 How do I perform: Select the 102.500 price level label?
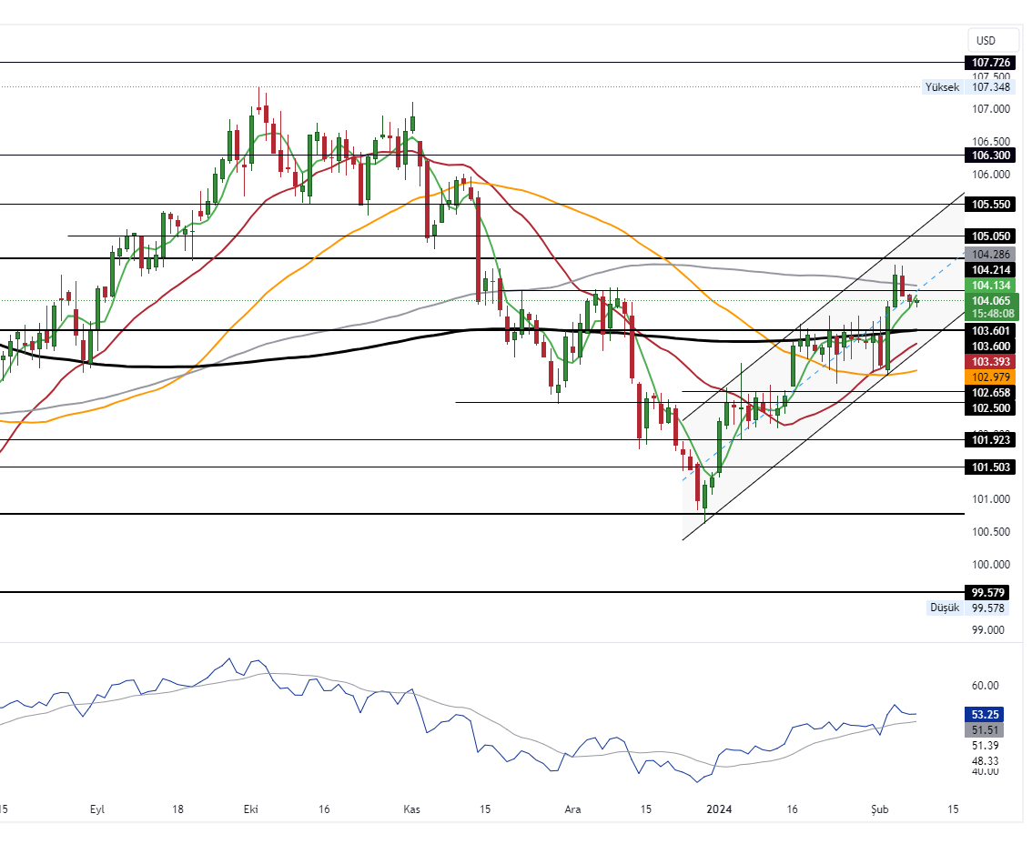coord(991,409)
